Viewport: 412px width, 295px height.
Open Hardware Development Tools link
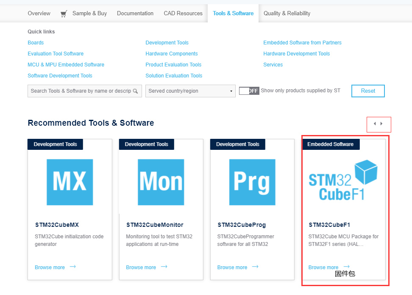pos(297,54)
